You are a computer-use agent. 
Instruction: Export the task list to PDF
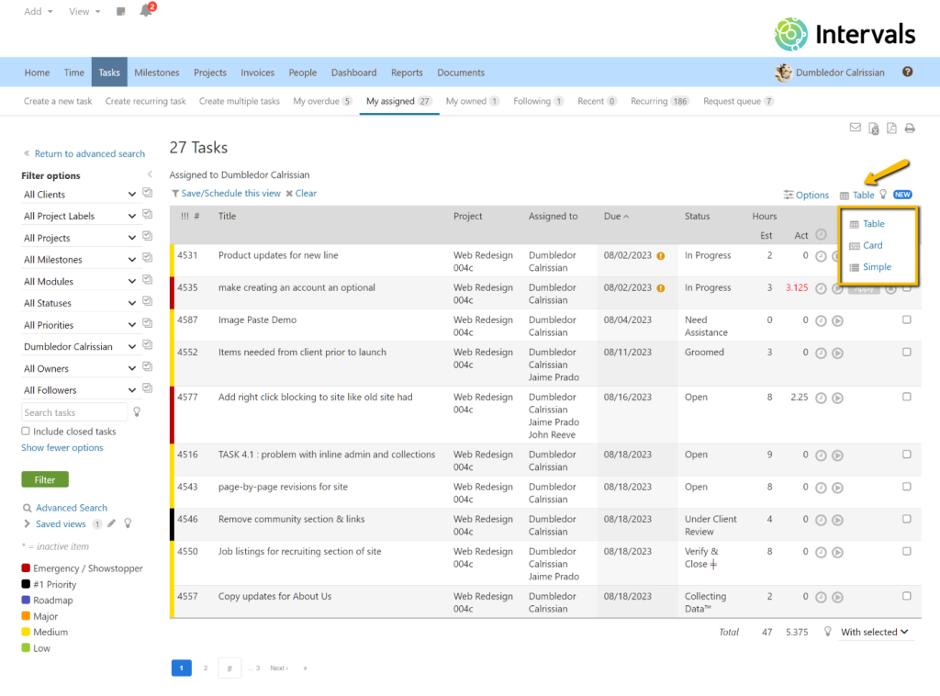click(891, 129)
